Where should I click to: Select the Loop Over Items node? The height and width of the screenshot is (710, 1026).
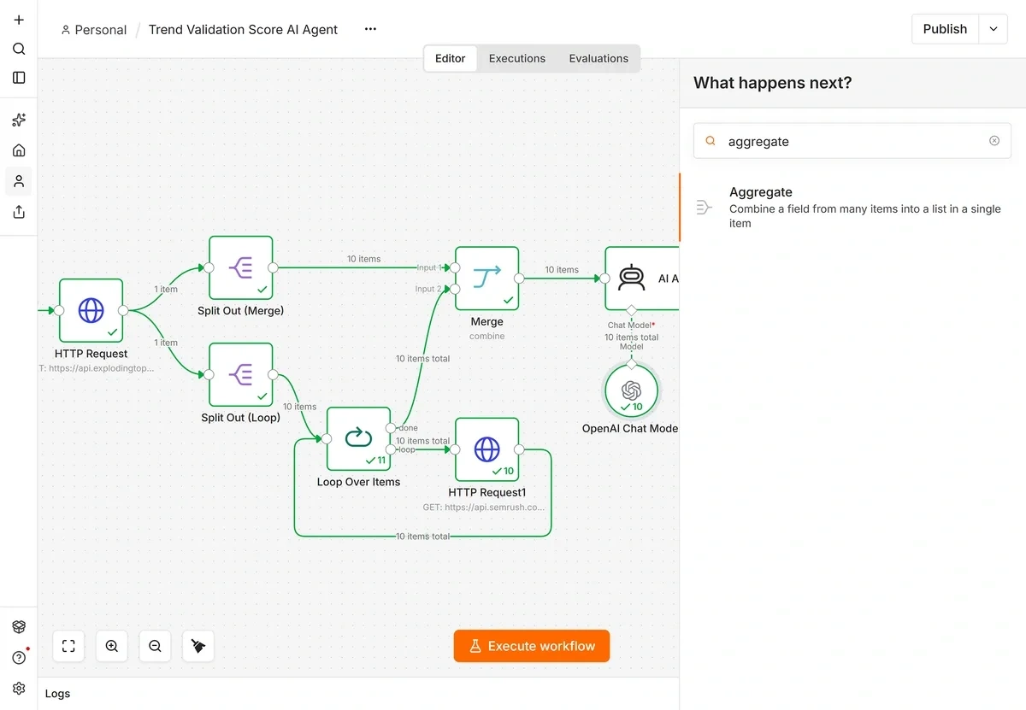click(358, 438)
